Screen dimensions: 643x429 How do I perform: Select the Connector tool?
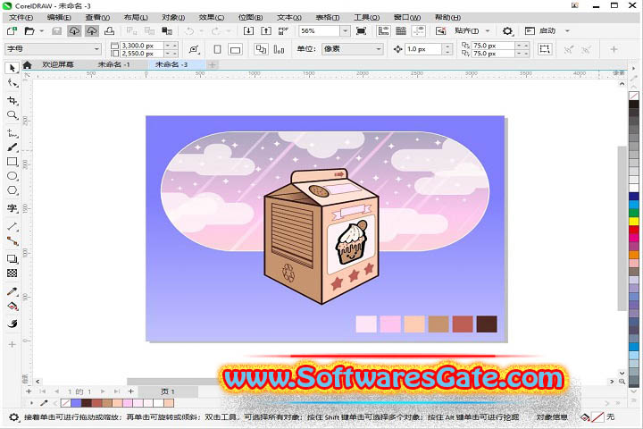(13, 241)
